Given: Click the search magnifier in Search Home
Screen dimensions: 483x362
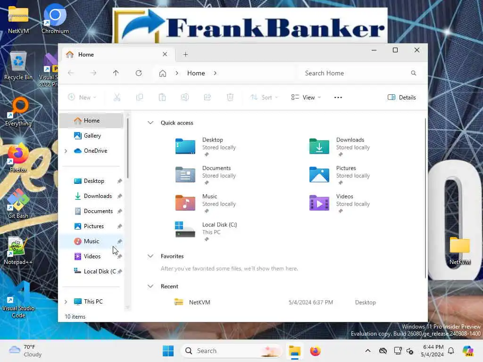Looking at the screenshot, I should (413, 73).
